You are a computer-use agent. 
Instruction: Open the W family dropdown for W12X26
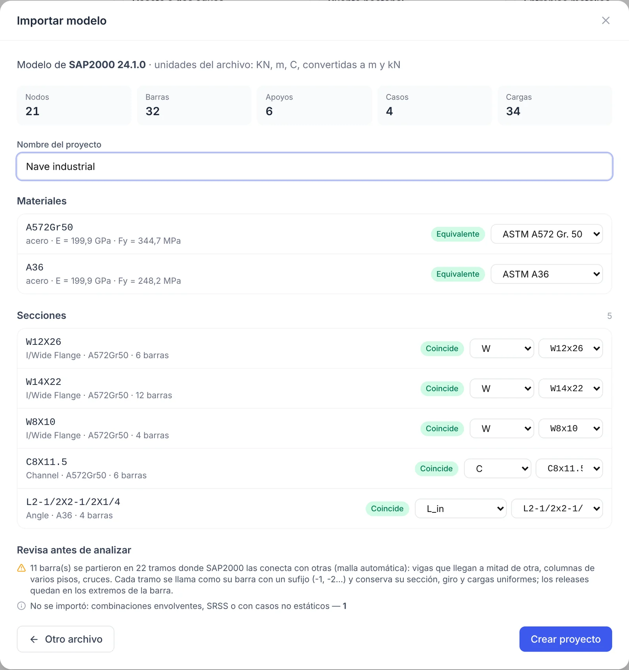tap(502, 348)
